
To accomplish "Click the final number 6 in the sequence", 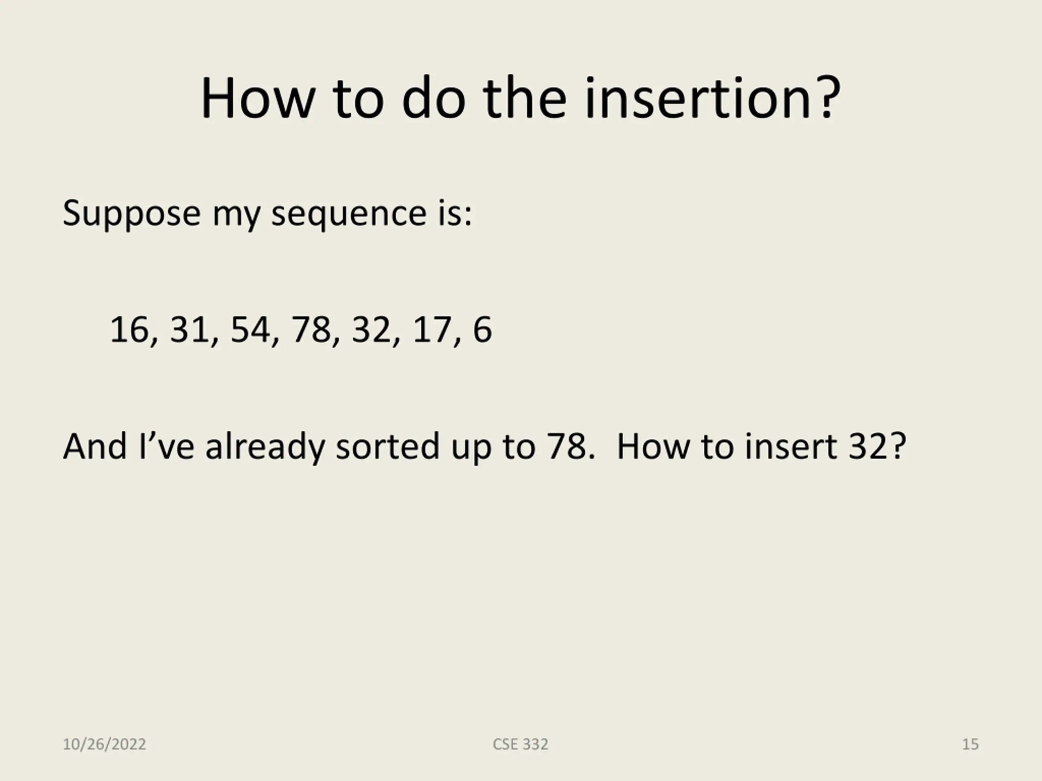I will click(482, 329).
